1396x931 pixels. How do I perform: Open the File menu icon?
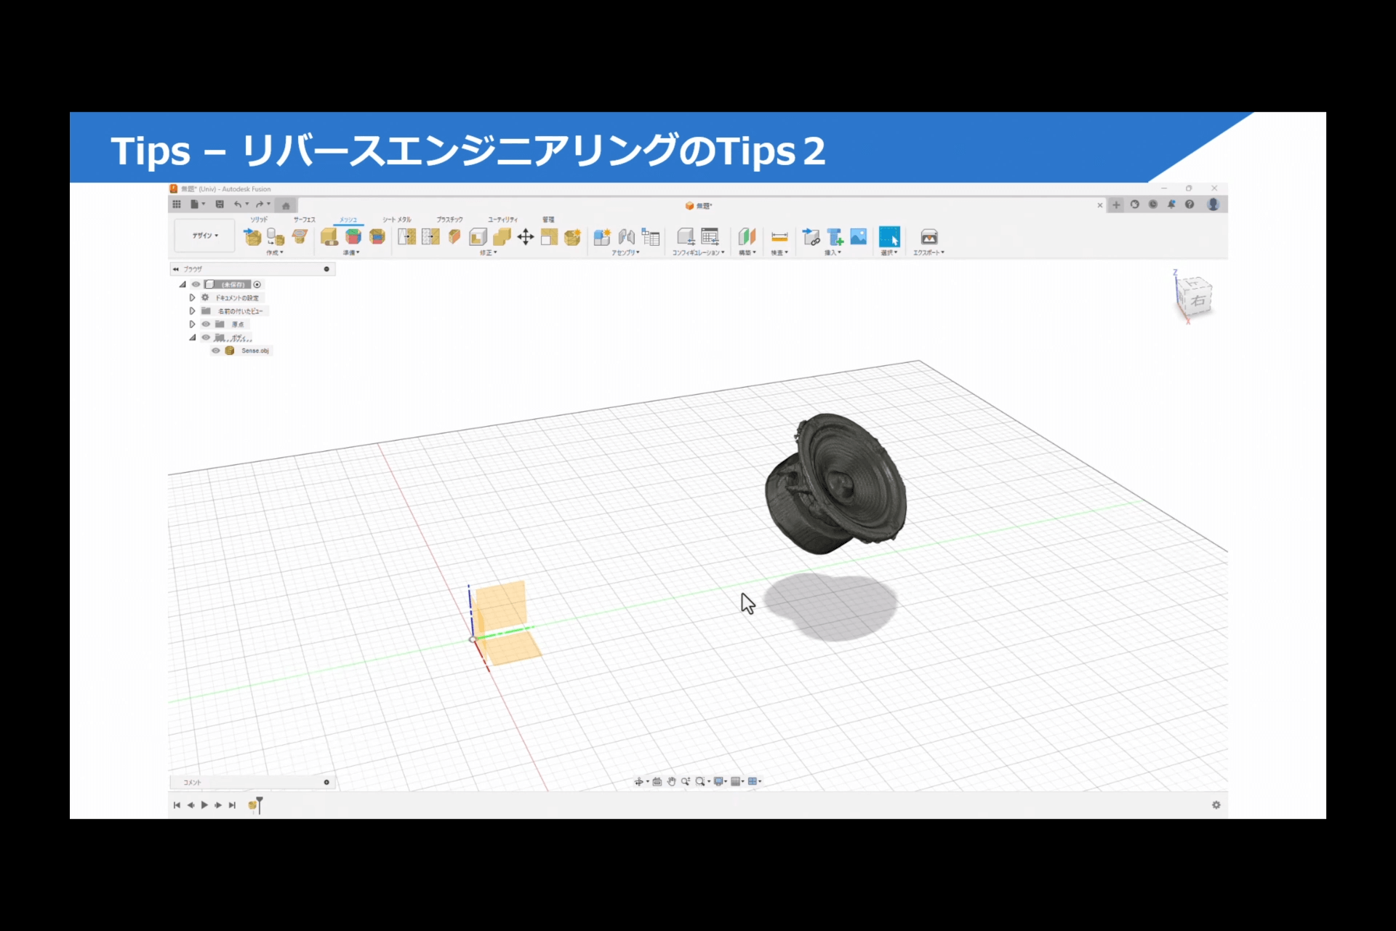click(196, 204)
